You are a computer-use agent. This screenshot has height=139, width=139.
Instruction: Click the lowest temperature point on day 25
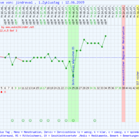[73, 76]
